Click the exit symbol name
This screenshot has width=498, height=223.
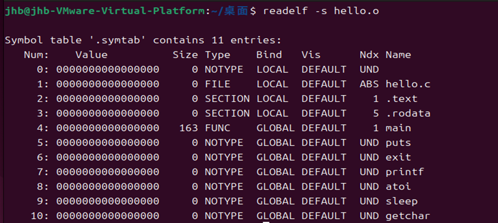tap(398, 157)
